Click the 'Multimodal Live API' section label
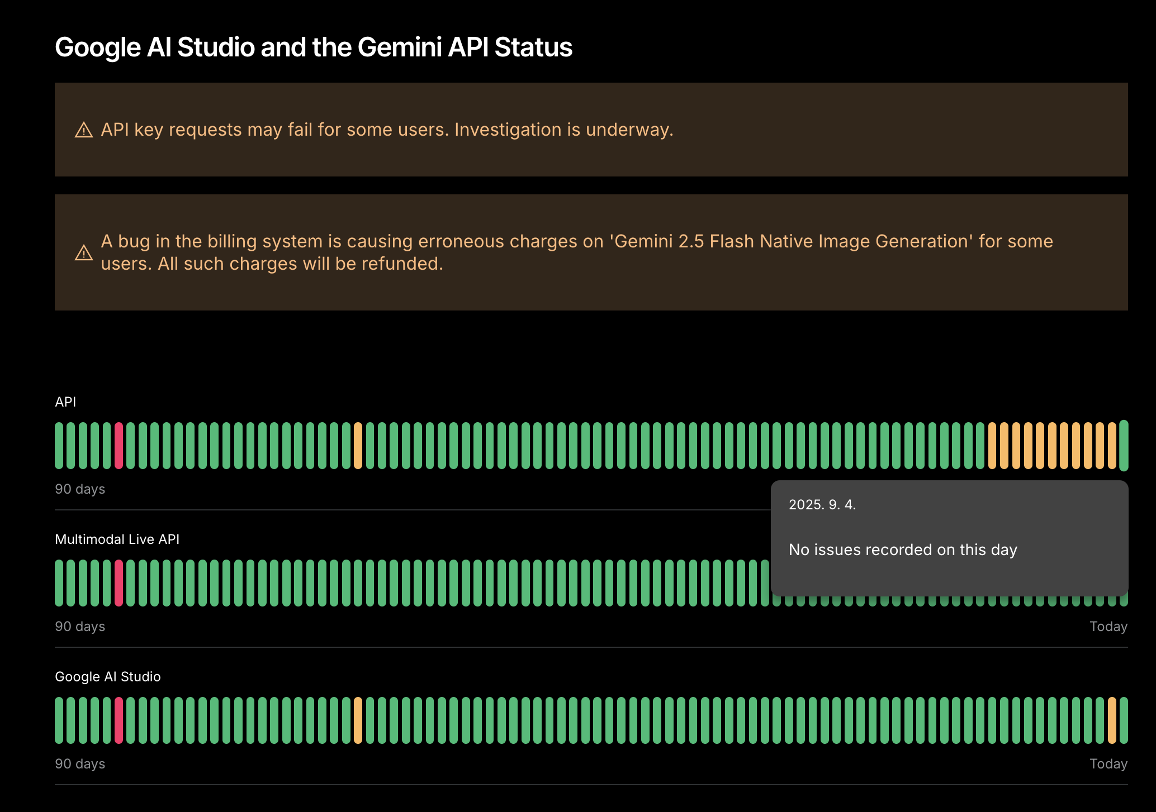Screen dimensions: 1156x812 (117, 539)
